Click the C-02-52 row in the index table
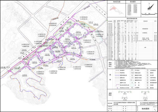 tap(132, 59)
